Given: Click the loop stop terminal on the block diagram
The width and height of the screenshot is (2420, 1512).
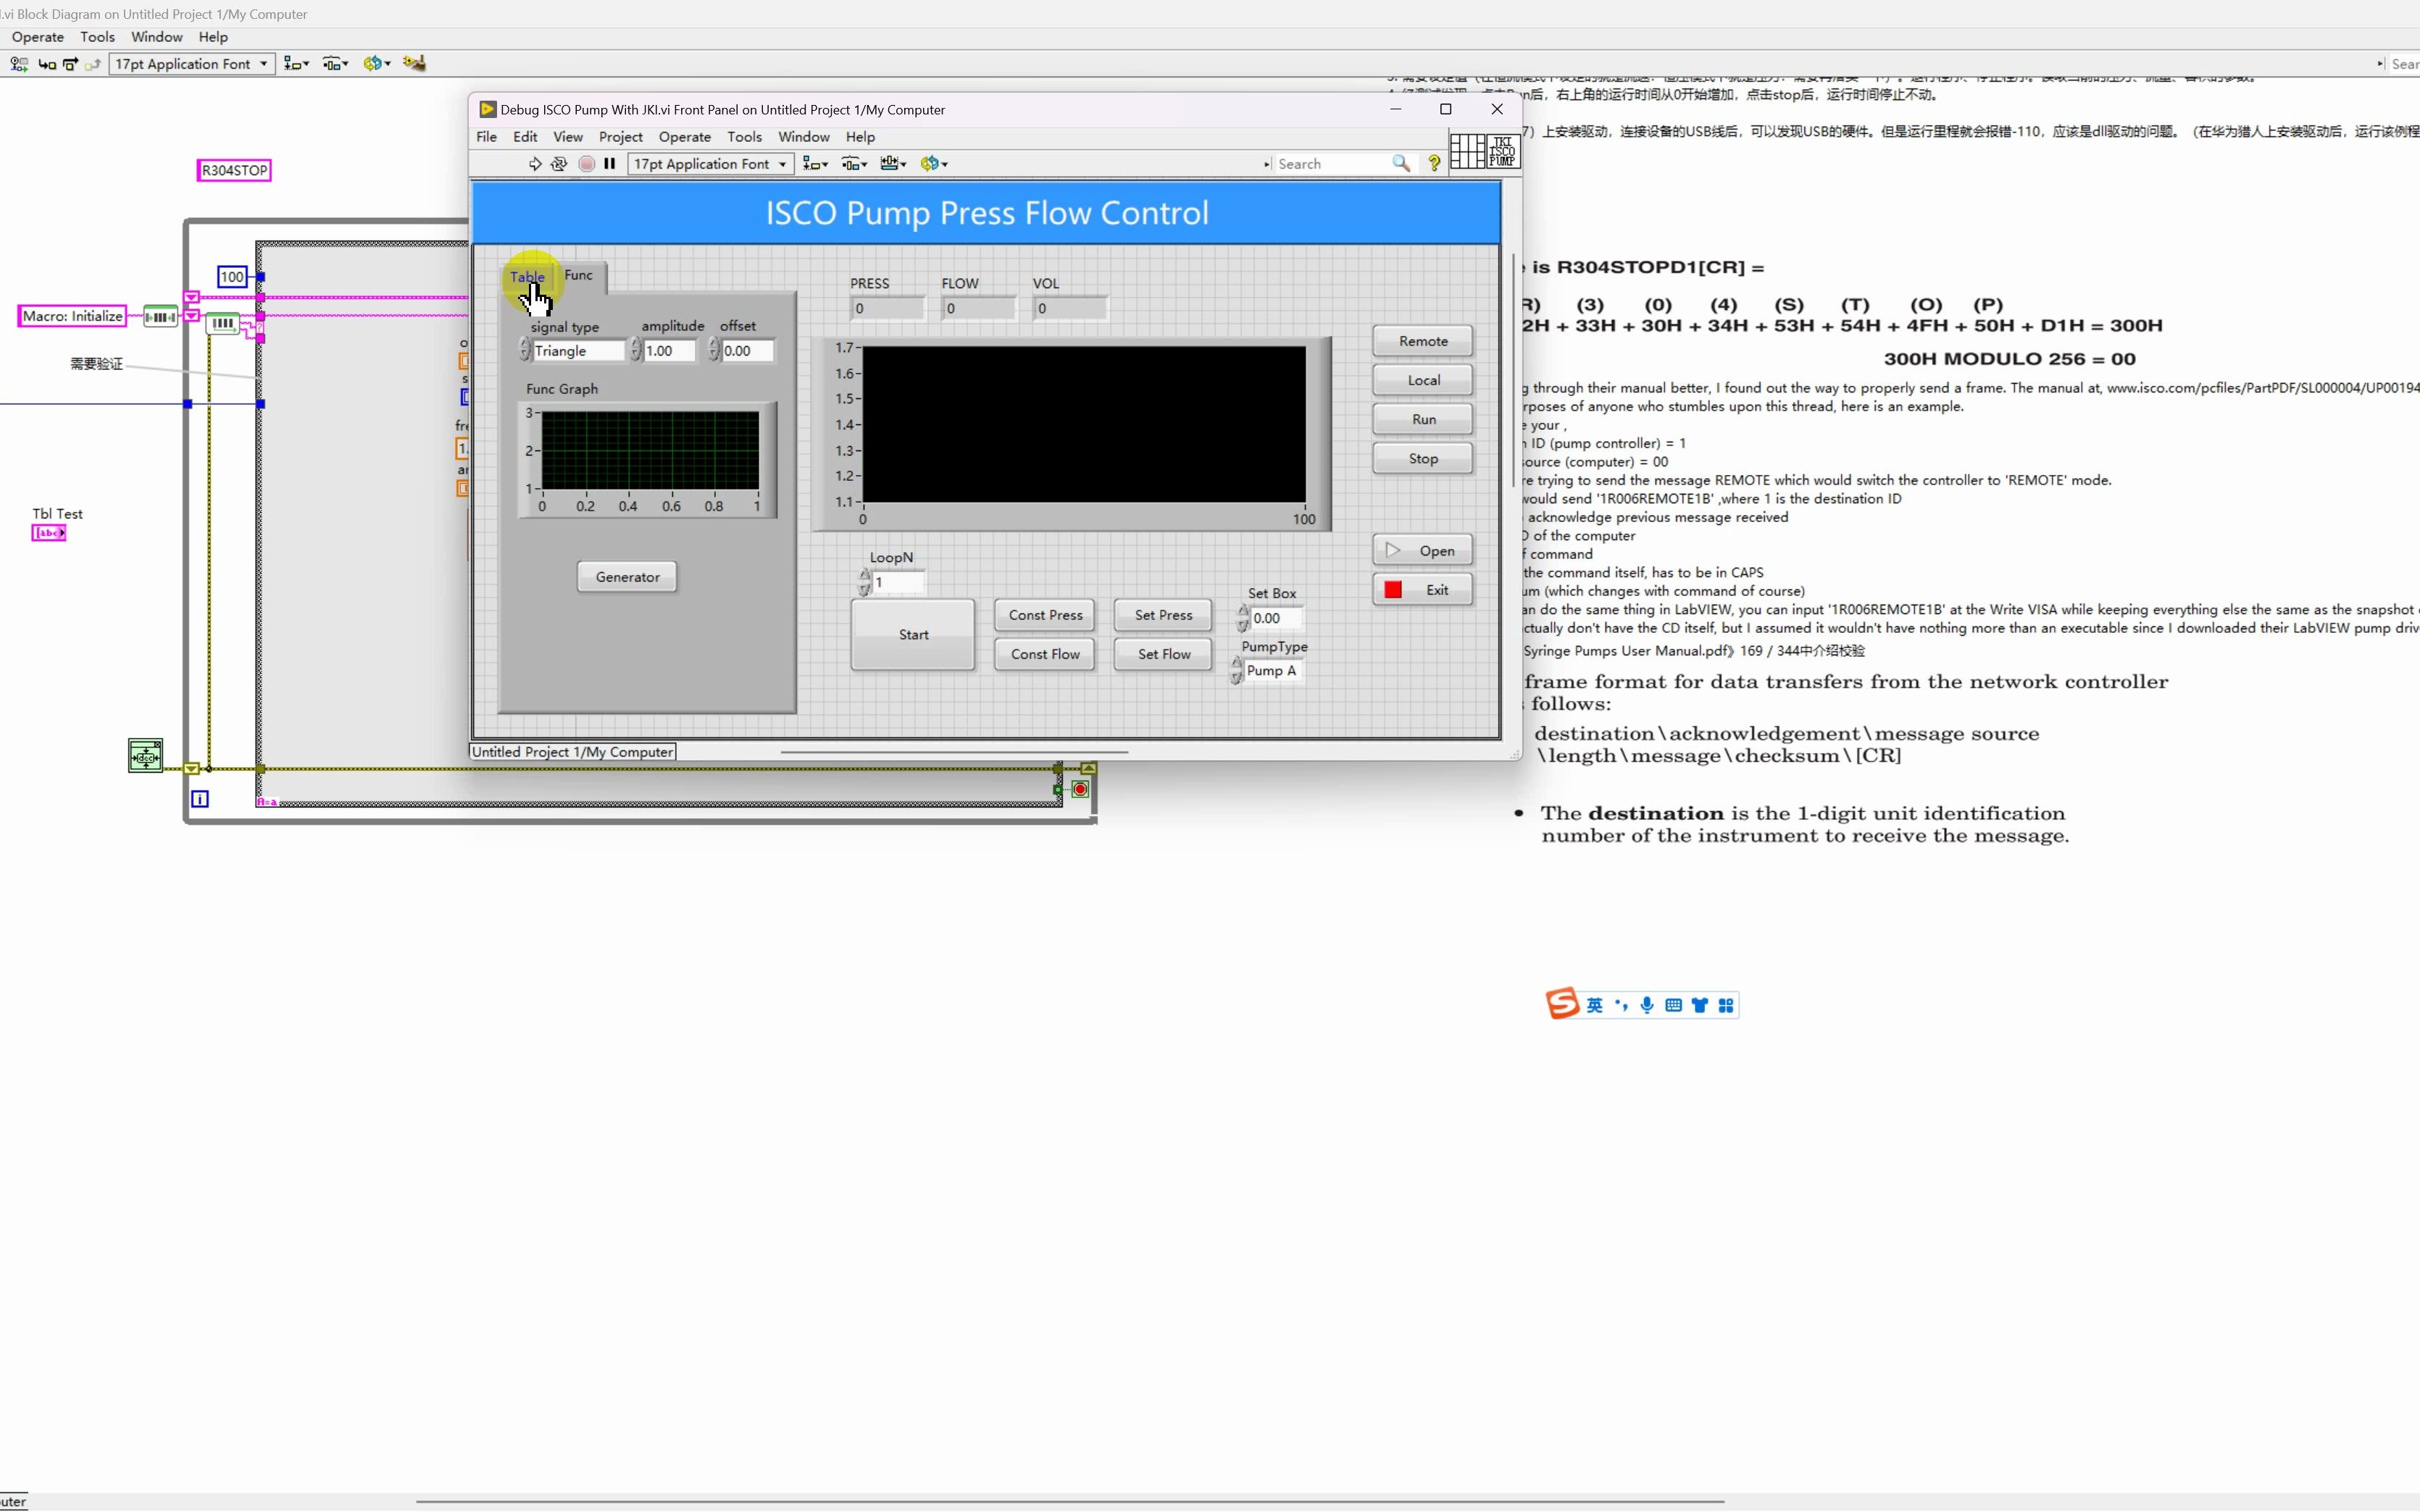Looking at the screenshot, I should [x=1080, y=790].
